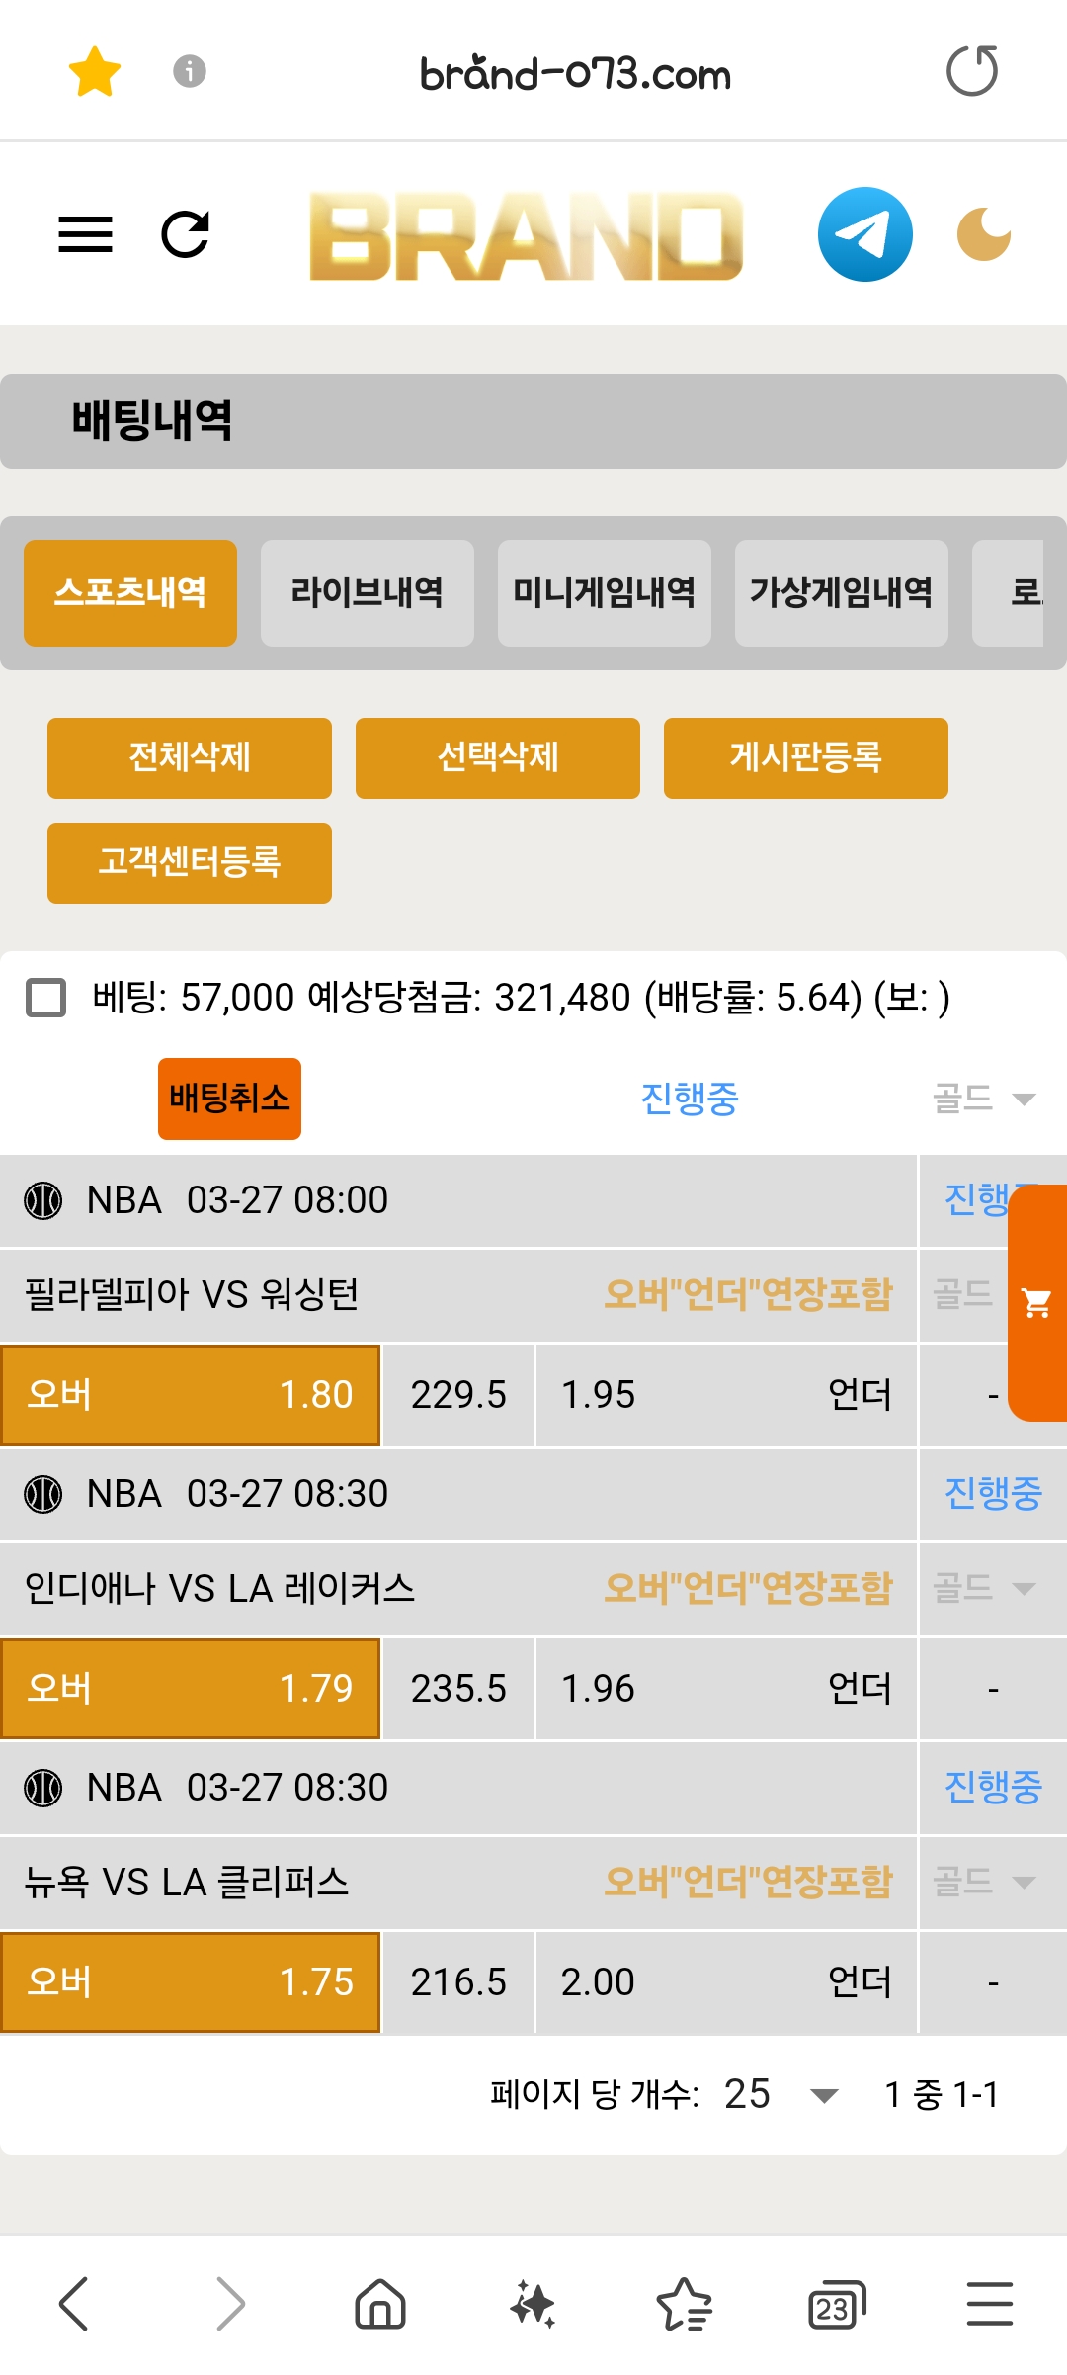Image resolution: width=1067 pixels, height=2375 pixels.
Task: Open the Telegram contact icon
Action: tap(864, 234)
